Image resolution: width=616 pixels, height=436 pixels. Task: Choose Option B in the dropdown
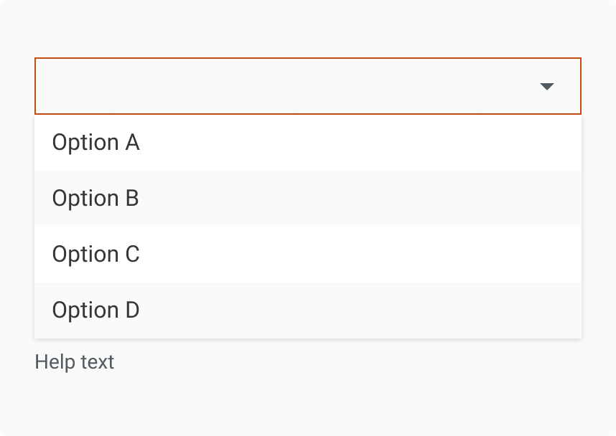point(95,199)
